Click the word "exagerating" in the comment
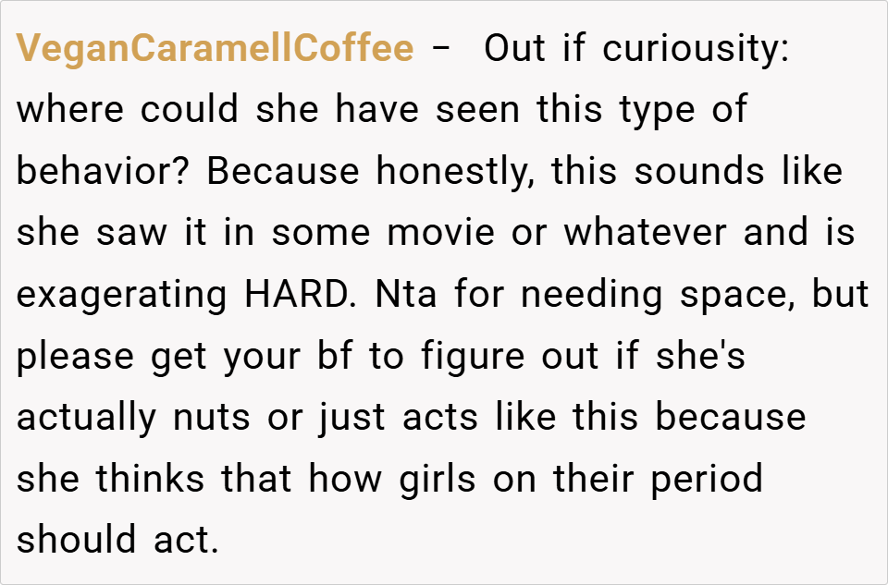Viewport: 888px width, 585px height. pos(120,295)
